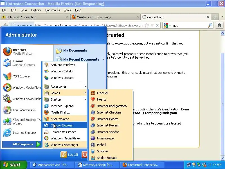The image size is (225, 169).
Task: Open FreeCell from the Games submenu
Action: click(x=111, y=93)
